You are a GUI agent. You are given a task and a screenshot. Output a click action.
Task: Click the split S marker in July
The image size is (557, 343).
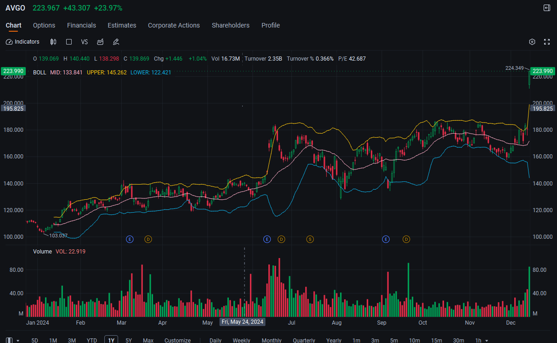(x=310, y=239)
